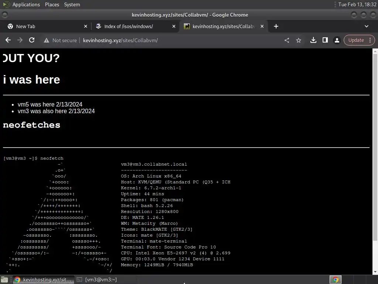Click the page vertical scrollbar

click(375, 147)
